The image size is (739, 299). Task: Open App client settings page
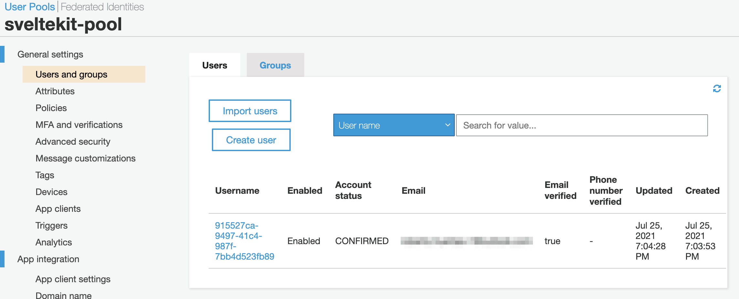pos(73,279)
